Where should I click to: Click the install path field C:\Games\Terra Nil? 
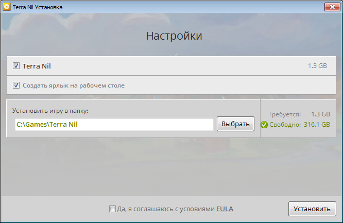click(114, 124)
